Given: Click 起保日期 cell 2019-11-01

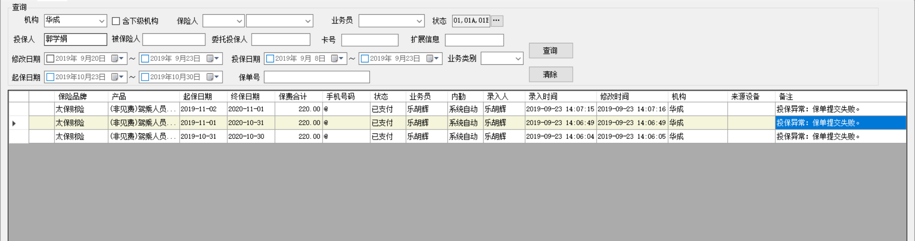Looking at the screenshot, I should (203, 123).
